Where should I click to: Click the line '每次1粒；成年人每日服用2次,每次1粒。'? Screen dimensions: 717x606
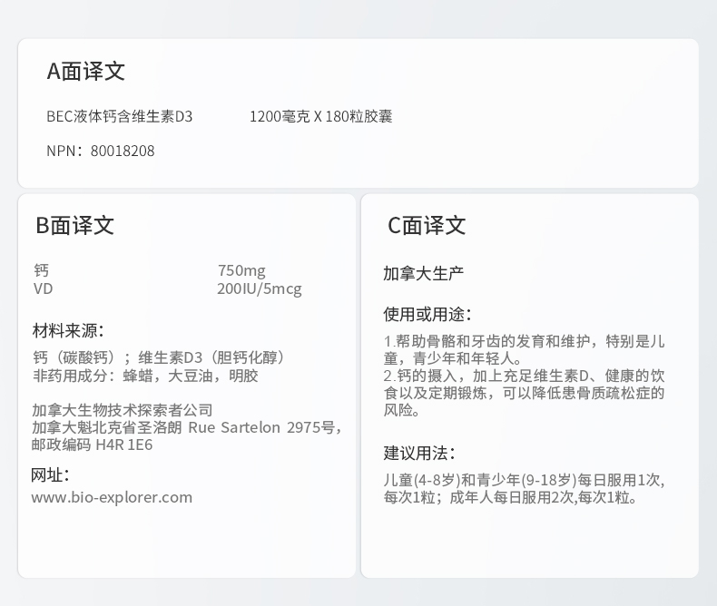[x=510, y=497]
